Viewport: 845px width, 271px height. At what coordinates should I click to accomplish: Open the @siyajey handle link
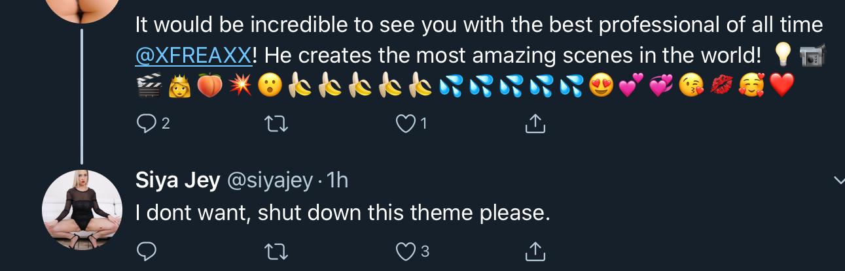tap(270, 180)
